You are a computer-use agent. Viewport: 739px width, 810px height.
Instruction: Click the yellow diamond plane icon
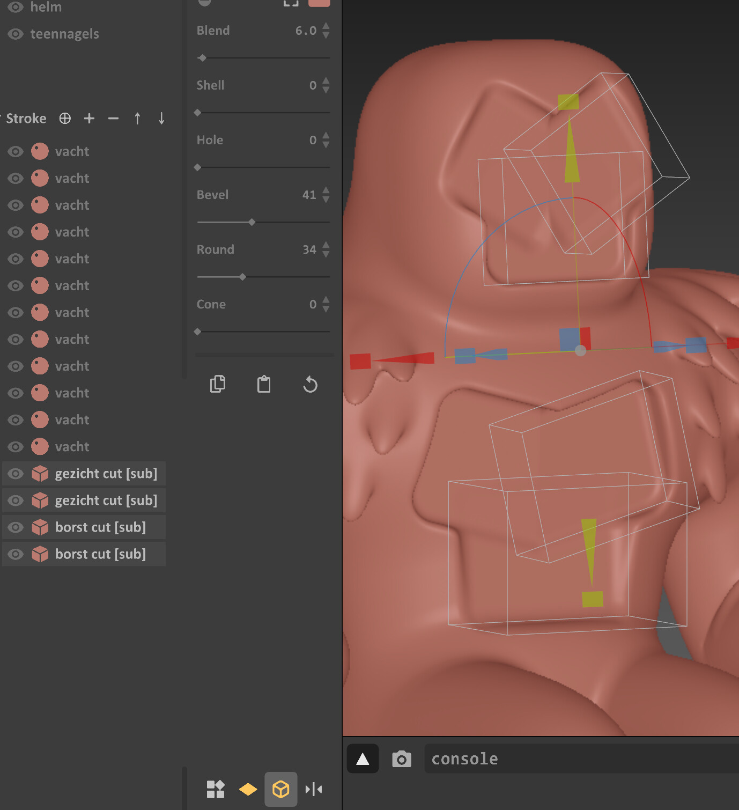point(248,789)
